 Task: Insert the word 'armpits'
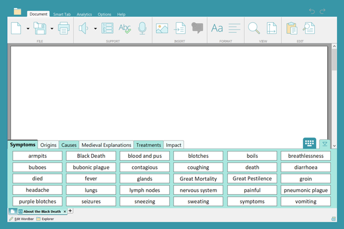(x=37, y=156)
